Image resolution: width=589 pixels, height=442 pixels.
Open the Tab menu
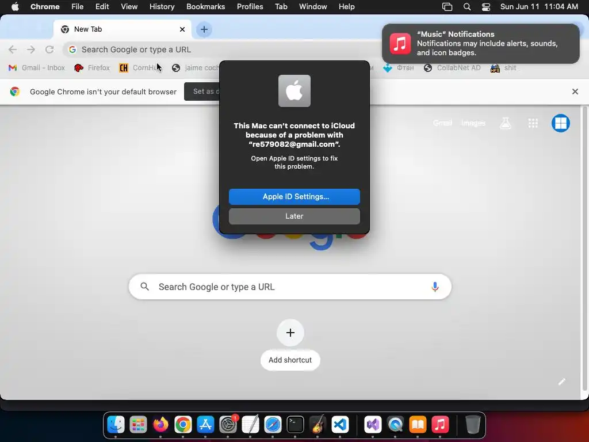[x=281, y=7]
